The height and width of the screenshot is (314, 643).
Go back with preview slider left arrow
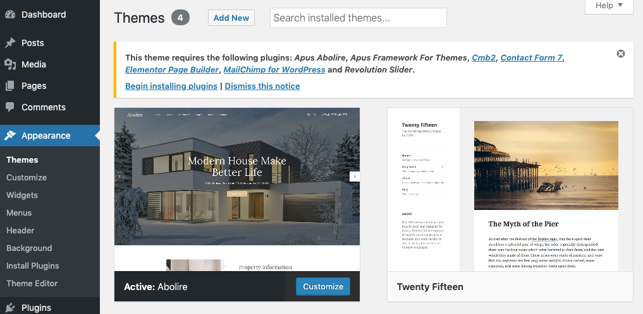(x=119, y=176)
